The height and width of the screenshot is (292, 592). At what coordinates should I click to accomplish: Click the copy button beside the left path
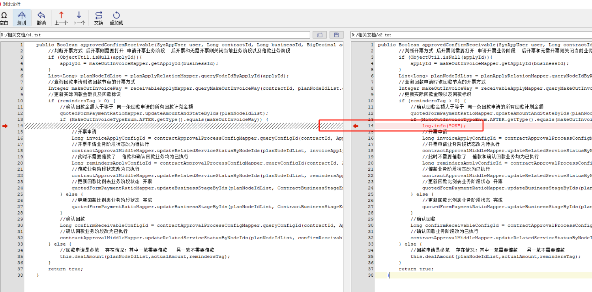pyautogui.click(x=320, y=35)
